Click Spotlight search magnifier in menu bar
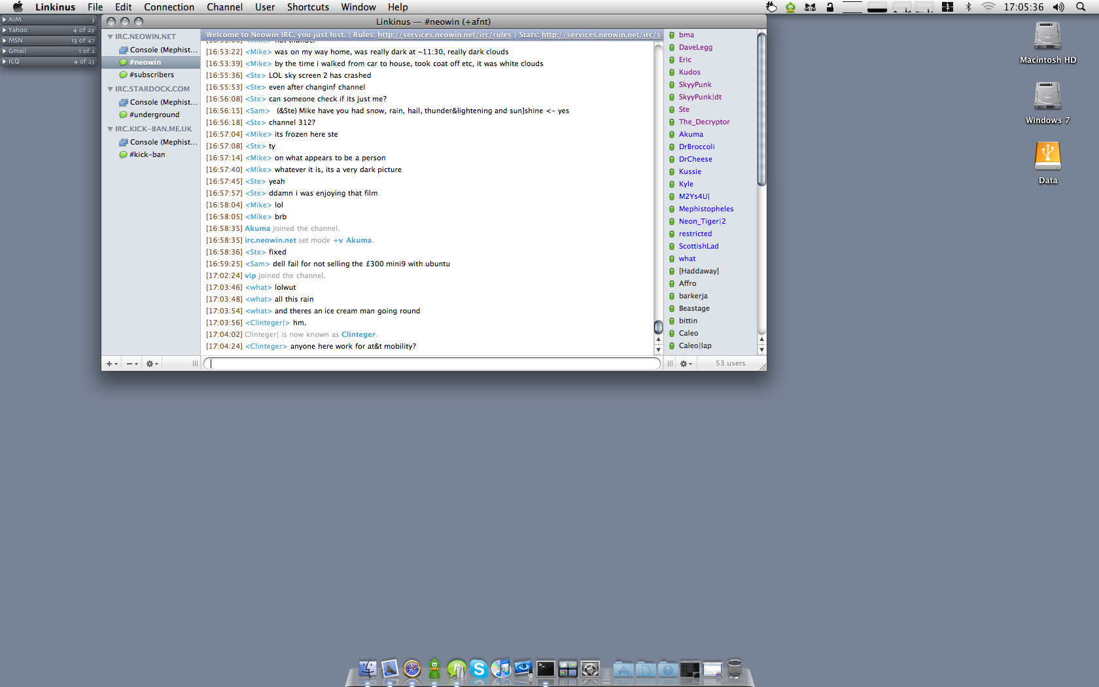This screenshot has width=1099, height=687. [1080, 7]
